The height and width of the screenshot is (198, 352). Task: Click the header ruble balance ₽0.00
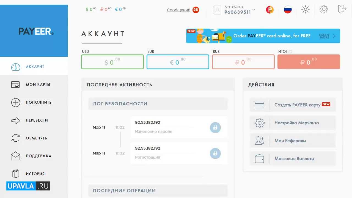click(x=106, y=9)
